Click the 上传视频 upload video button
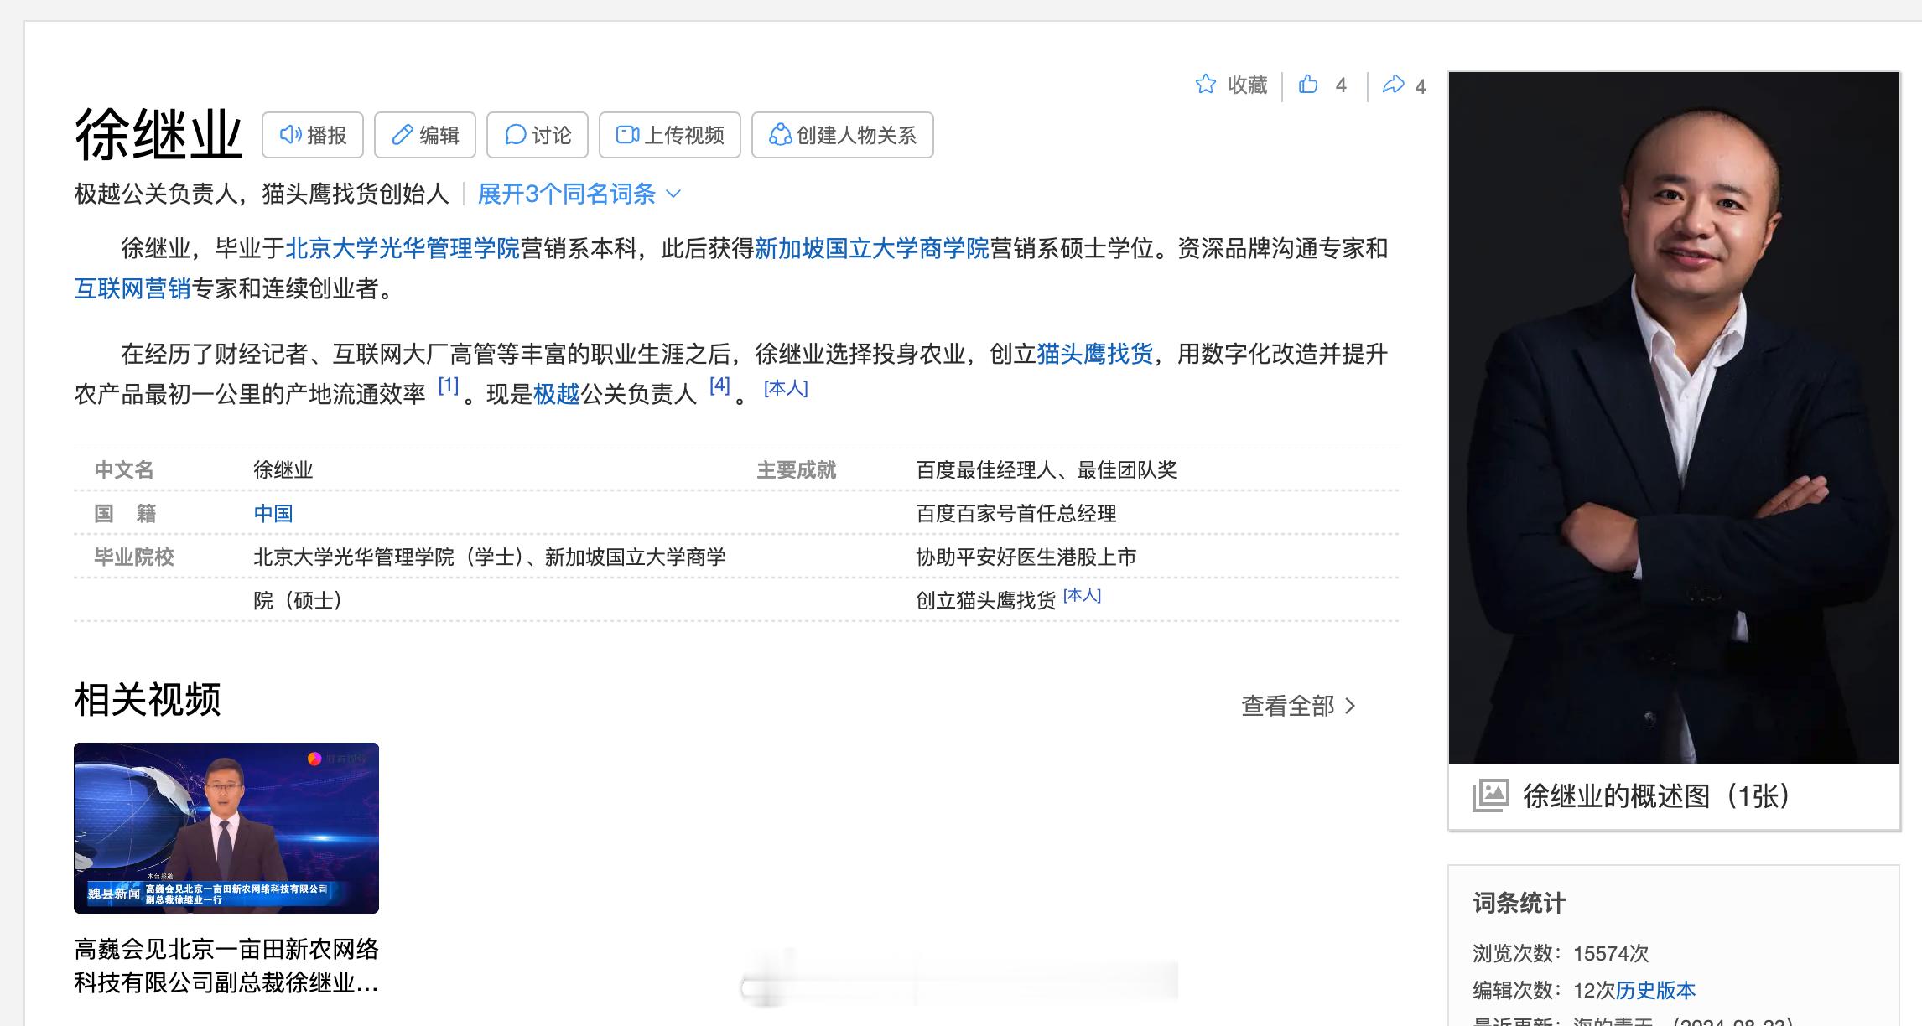 (x=670, y=135)
